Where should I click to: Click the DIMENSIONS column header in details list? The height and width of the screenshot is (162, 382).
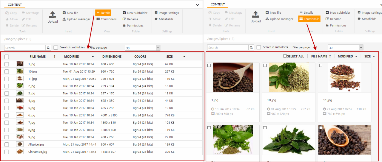pos(112,57)
